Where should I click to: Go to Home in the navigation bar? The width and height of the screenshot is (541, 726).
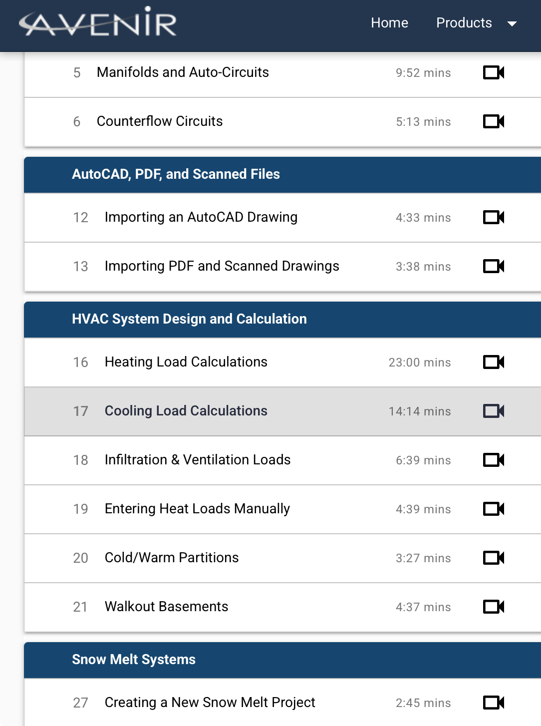click(389, 23)
